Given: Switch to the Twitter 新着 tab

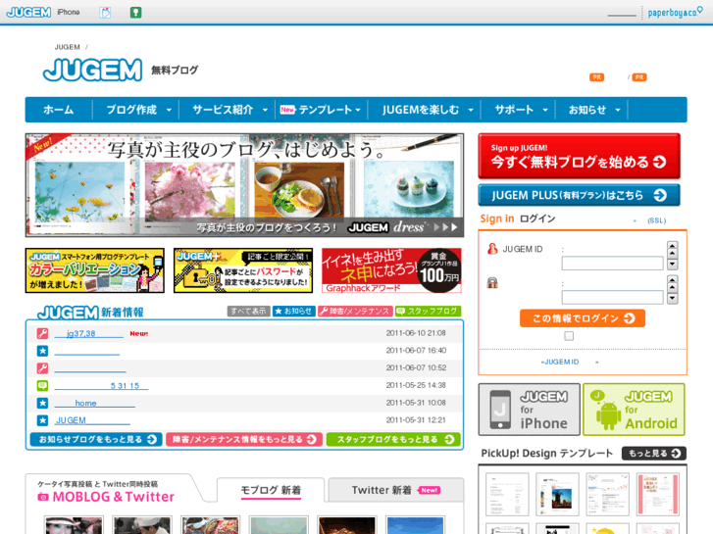Looking at the screenshot, I should (x=395, y=490).
